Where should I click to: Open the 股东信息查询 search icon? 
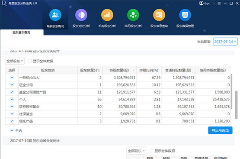(159, 15)
